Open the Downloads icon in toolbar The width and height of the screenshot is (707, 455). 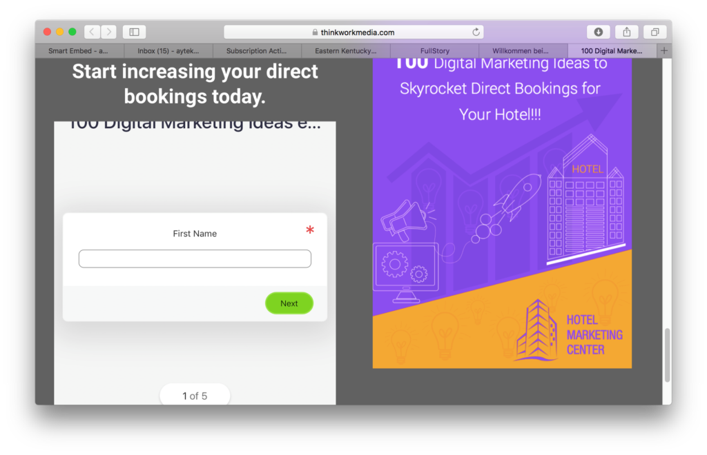tap(598, 32)
